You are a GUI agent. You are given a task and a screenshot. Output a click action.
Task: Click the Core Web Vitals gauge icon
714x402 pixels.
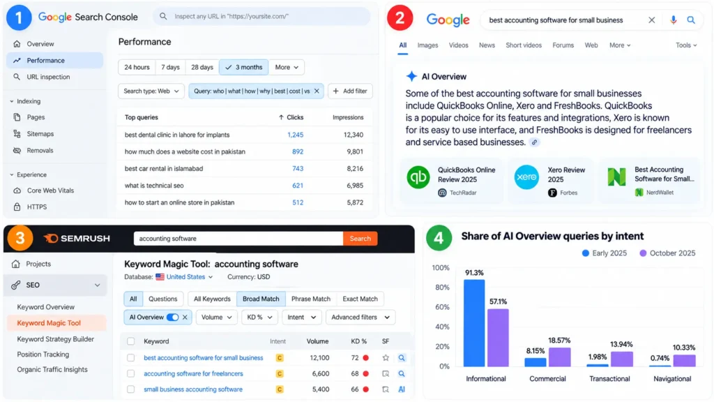point(17,191)
